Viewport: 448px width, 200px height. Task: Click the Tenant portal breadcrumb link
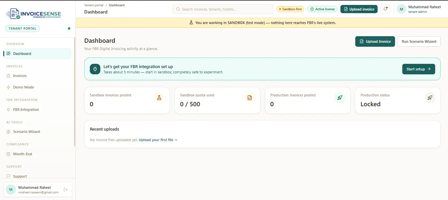[94, 5]
